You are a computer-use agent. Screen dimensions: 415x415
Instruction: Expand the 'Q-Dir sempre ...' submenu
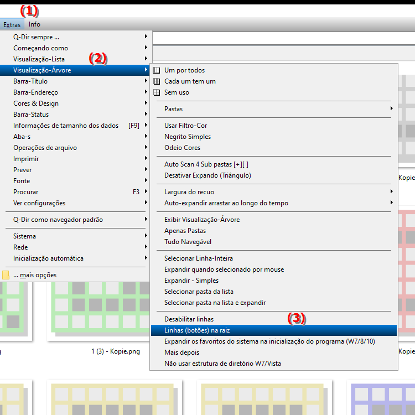click(75, 37)
